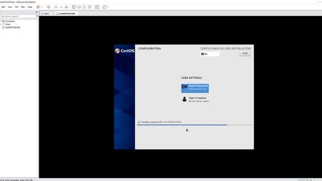The width and height of the screenshot is (322, 181).
Task: Toggle the Show Library sidebar view icon
Action: (x=74, y=7)
